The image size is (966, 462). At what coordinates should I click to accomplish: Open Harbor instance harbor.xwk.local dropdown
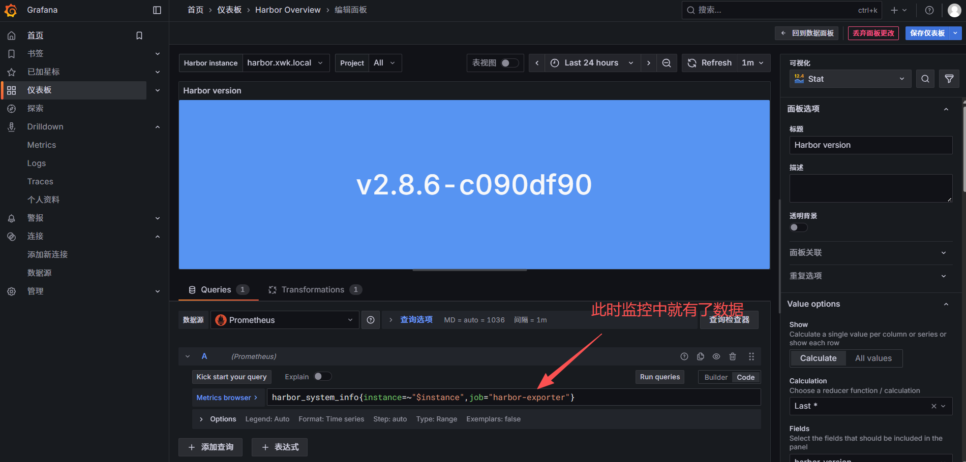pos(286,63)
